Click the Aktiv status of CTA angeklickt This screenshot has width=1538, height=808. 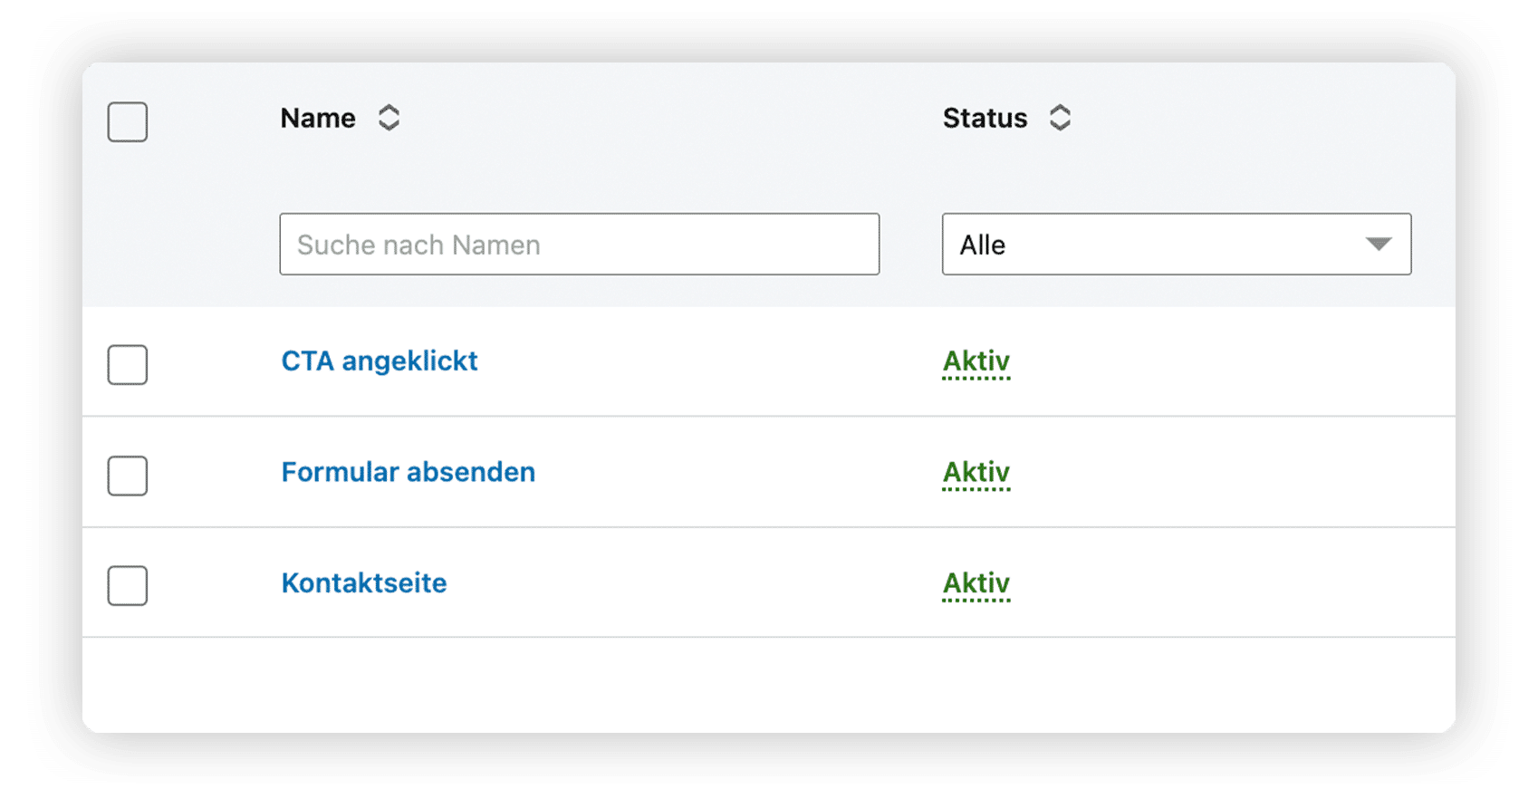pyautogui.click(x=976, y=362)
